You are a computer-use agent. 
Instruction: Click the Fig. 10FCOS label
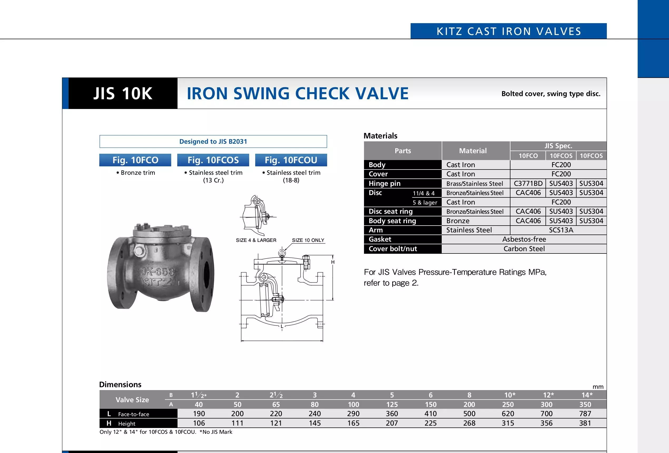213,160
